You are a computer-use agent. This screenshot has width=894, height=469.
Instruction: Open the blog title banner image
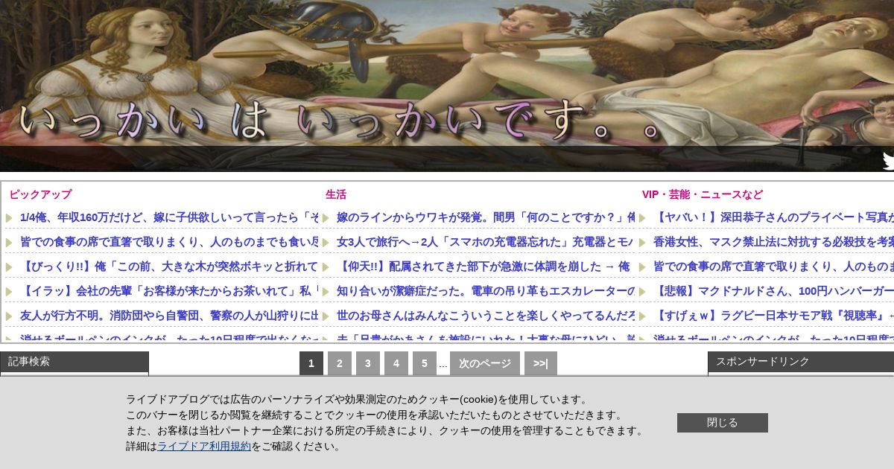447,86
